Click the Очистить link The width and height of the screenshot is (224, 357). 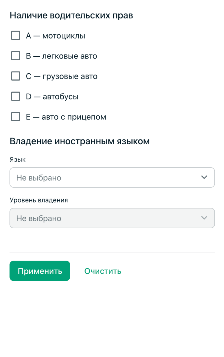coord(103,271)
